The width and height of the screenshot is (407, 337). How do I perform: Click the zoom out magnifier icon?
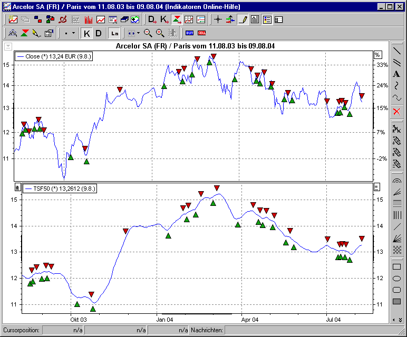click(148, 33)
